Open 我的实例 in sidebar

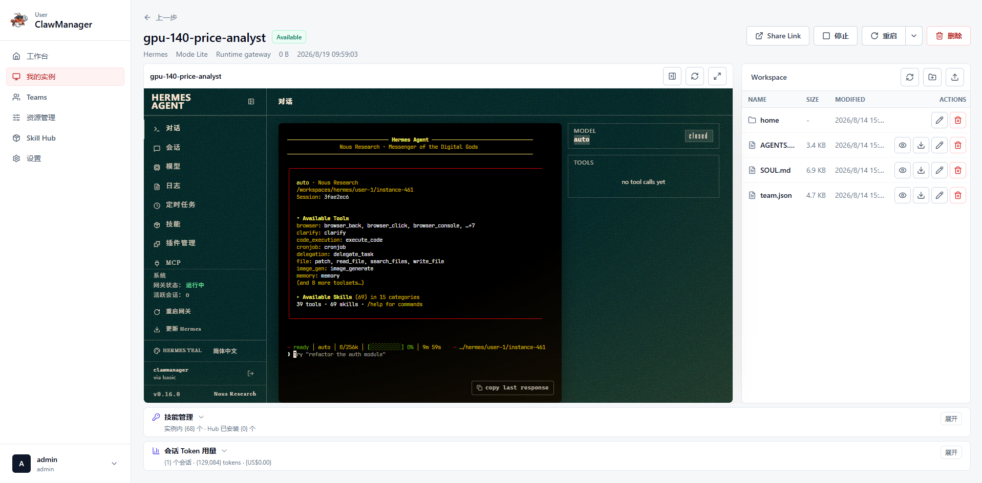pos(65,77)
